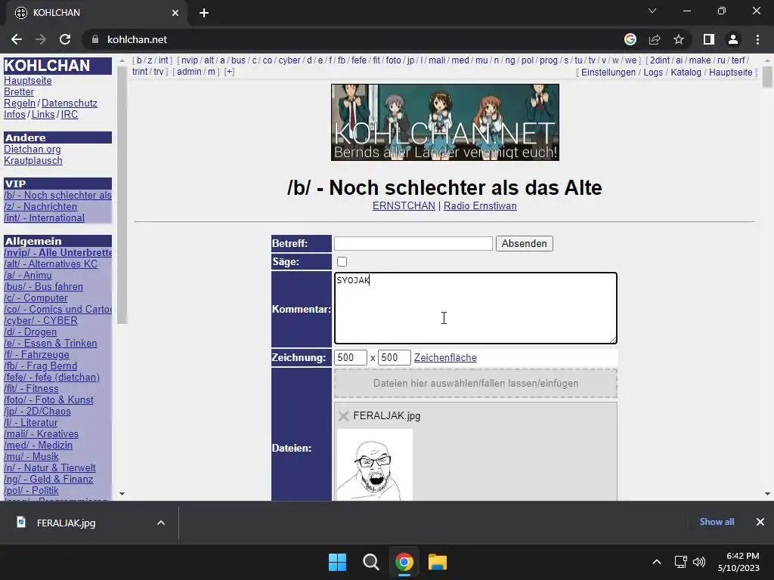Image resolution: width=774 pixels, height=580 pixels.
Task: Open the Zeichenfläche link
Action: [445, 357]
